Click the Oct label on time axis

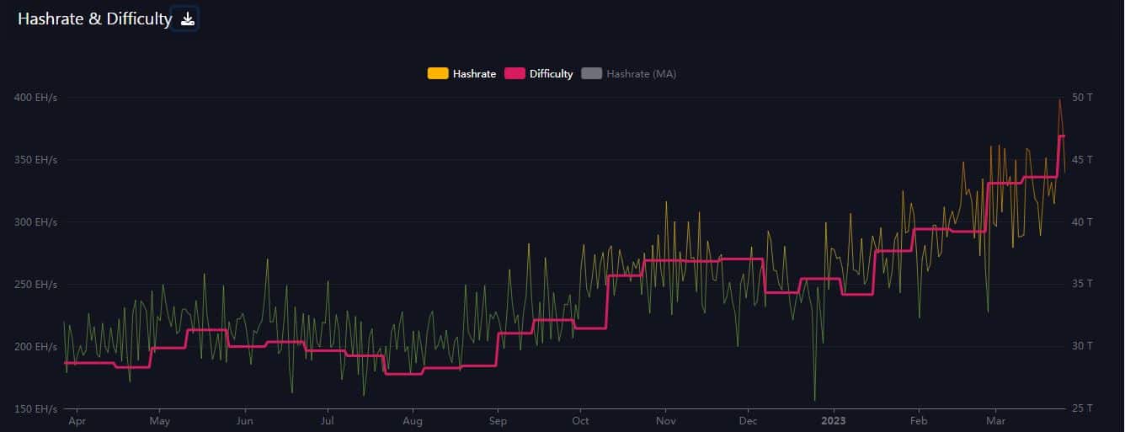coord(581,420)
